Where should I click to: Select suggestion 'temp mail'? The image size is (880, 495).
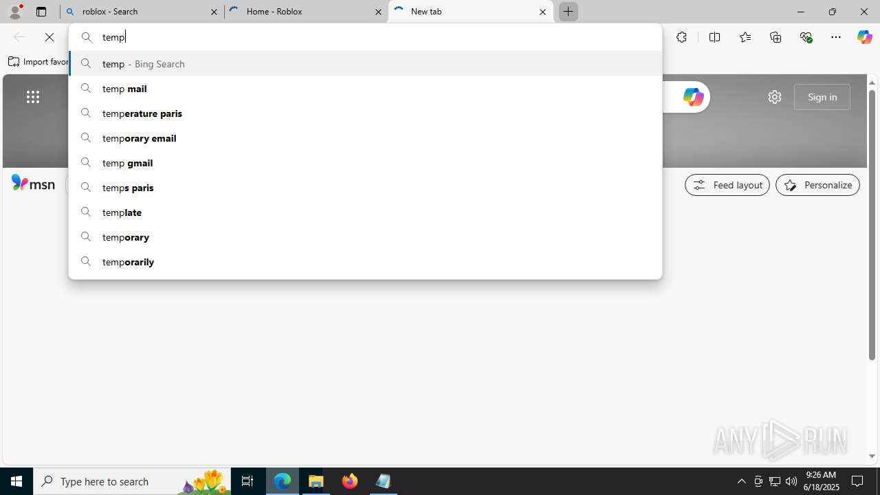coord(365,88)
